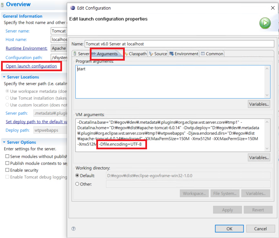Enable Serve modules without publishing checkbox
This screenshot has width=279, height=238.
tap(7, 156)
